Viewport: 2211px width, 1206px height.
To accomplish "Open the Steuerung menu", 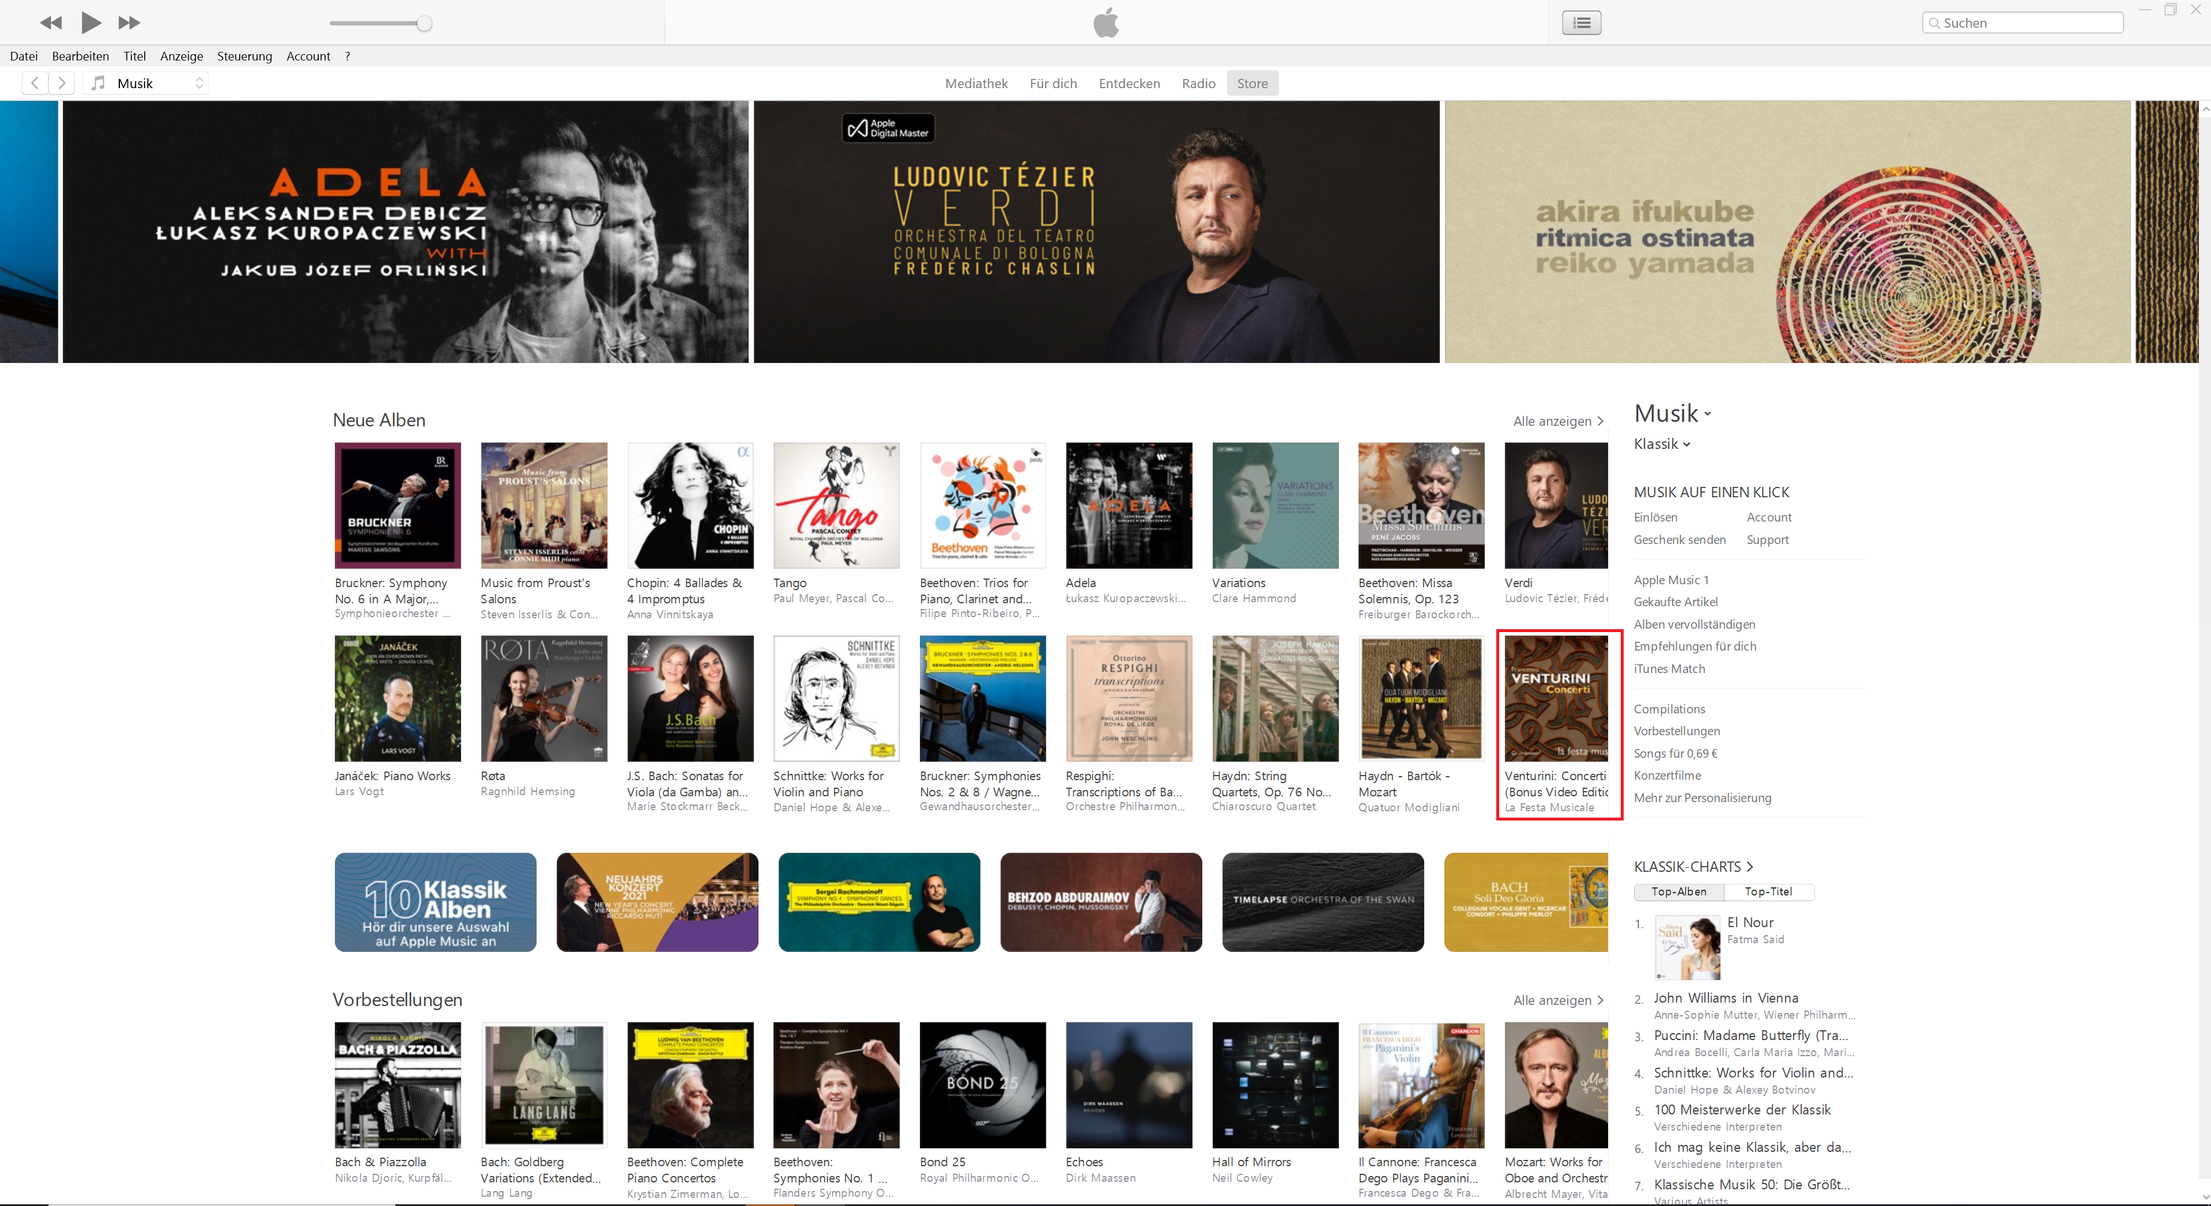I will click(244, 56).
